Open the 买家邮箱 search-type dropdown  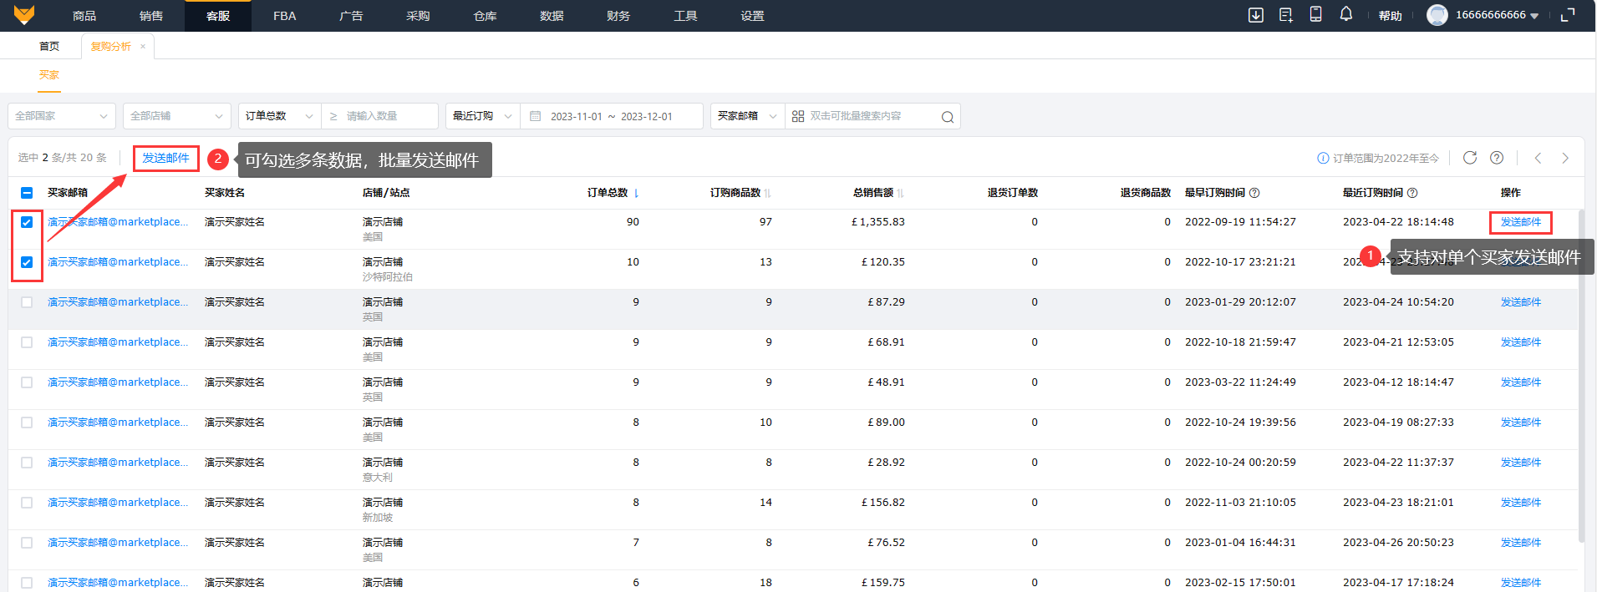coord(747,116)
